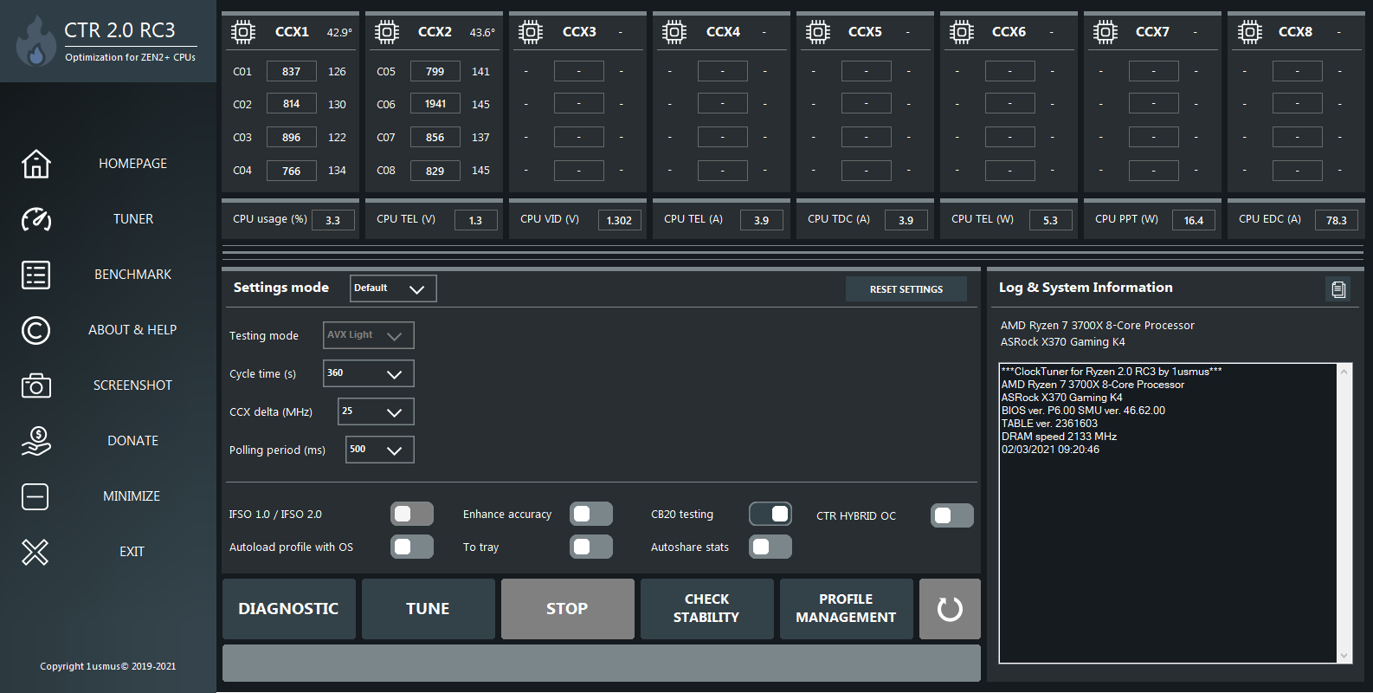Click EXIT menu label
Viewport: 1373px width, 693px height.
[132, 552]
